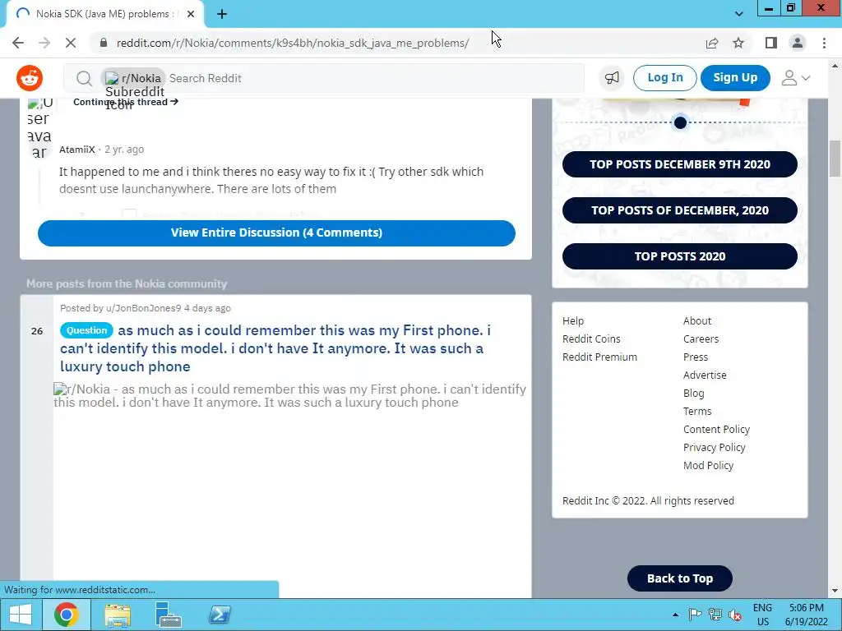Open the Careers footer link
This screenshot has width=842, height=631.
click(x=701, y=339)
